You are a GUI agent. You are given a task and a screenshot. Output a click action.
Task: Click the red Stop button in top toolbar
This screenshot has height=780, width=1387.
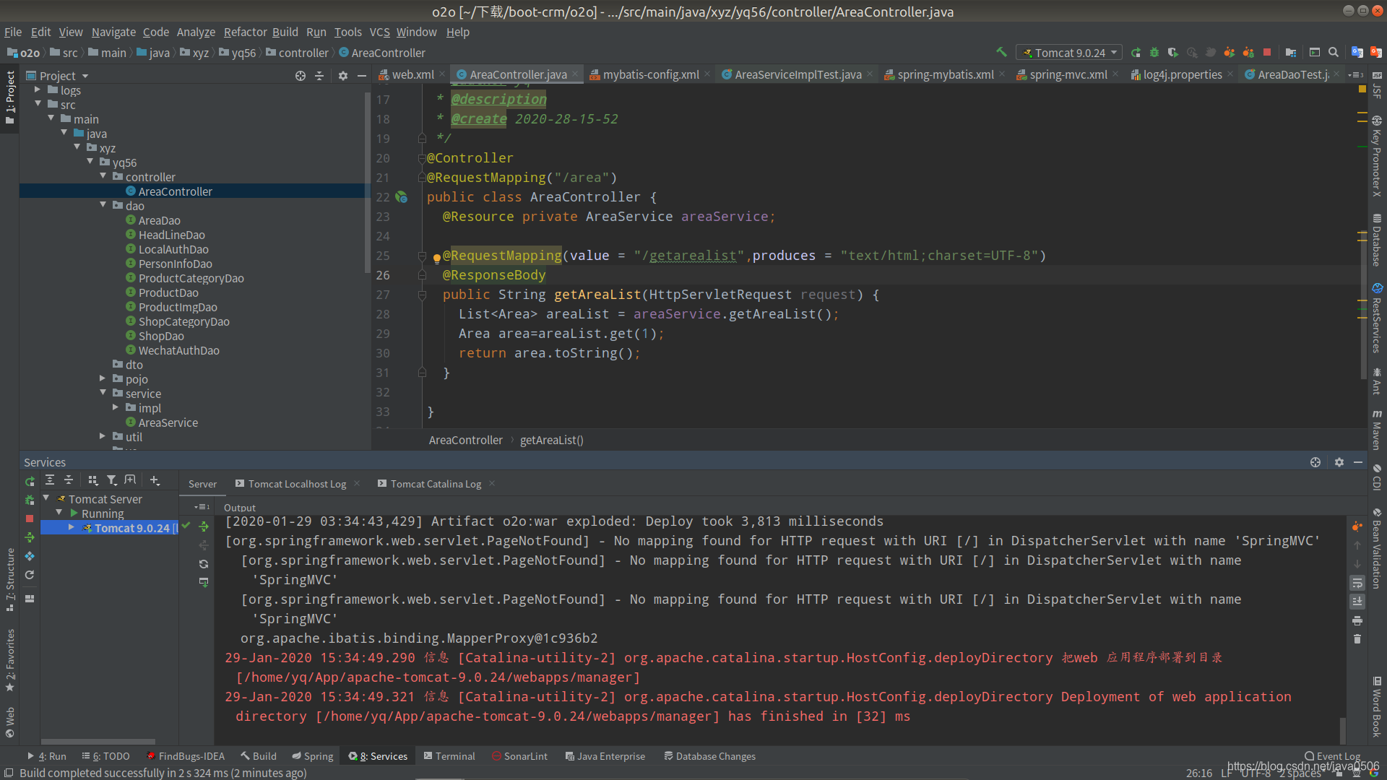[x=1267, y=53]
